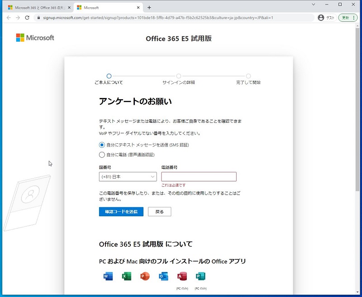Click the 更新 update button in toolbar
Screen dimensions: 362x297
(345, 18)
